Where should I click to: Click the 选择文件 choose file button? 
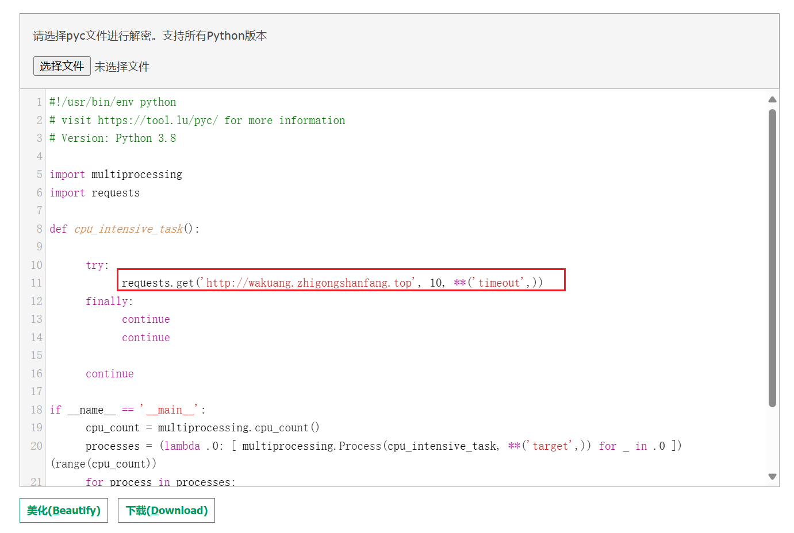coord(62,66)
